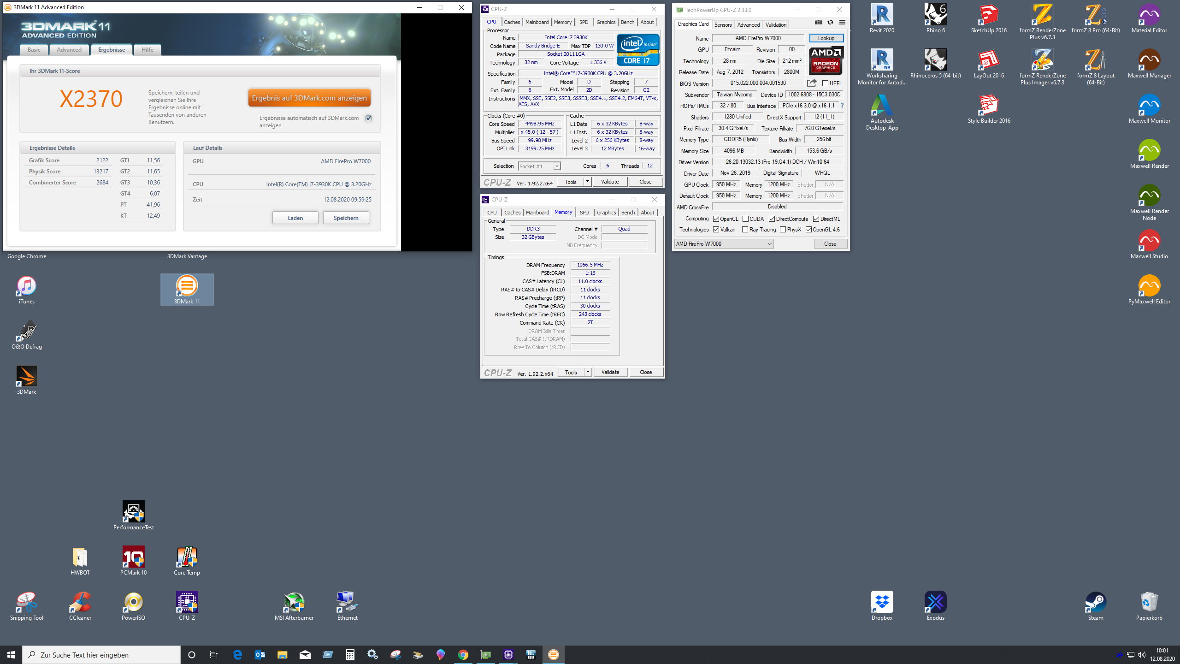Toggle OpenCL checkbox in GPU-Z

point(716,219)
